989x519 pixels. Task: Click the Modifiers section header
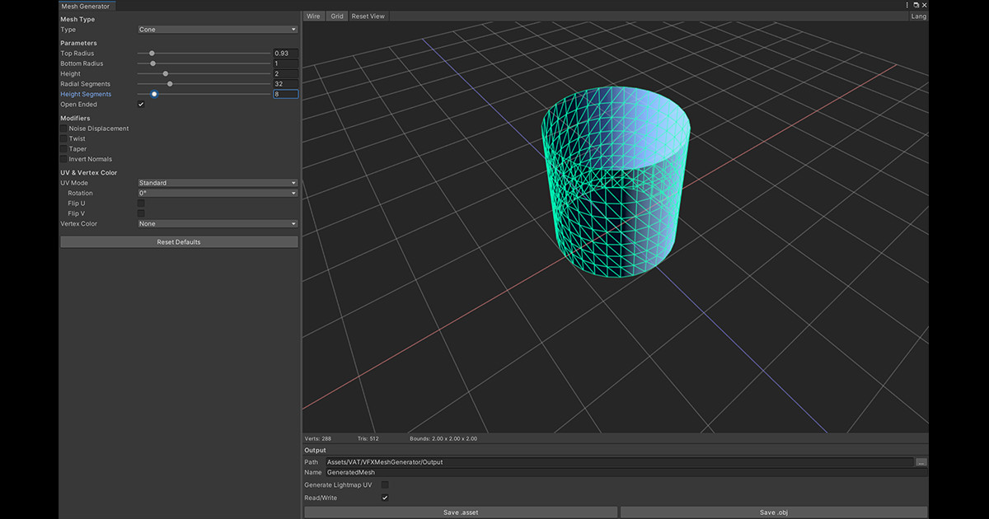(x=75, y=118)
